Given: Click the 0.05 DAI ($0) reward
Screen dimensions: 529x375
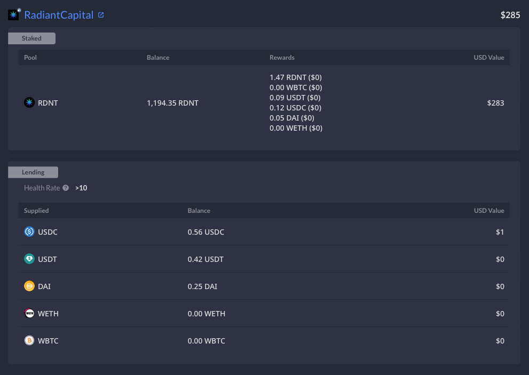Looking at the screenshot, I should click(292, 118).
